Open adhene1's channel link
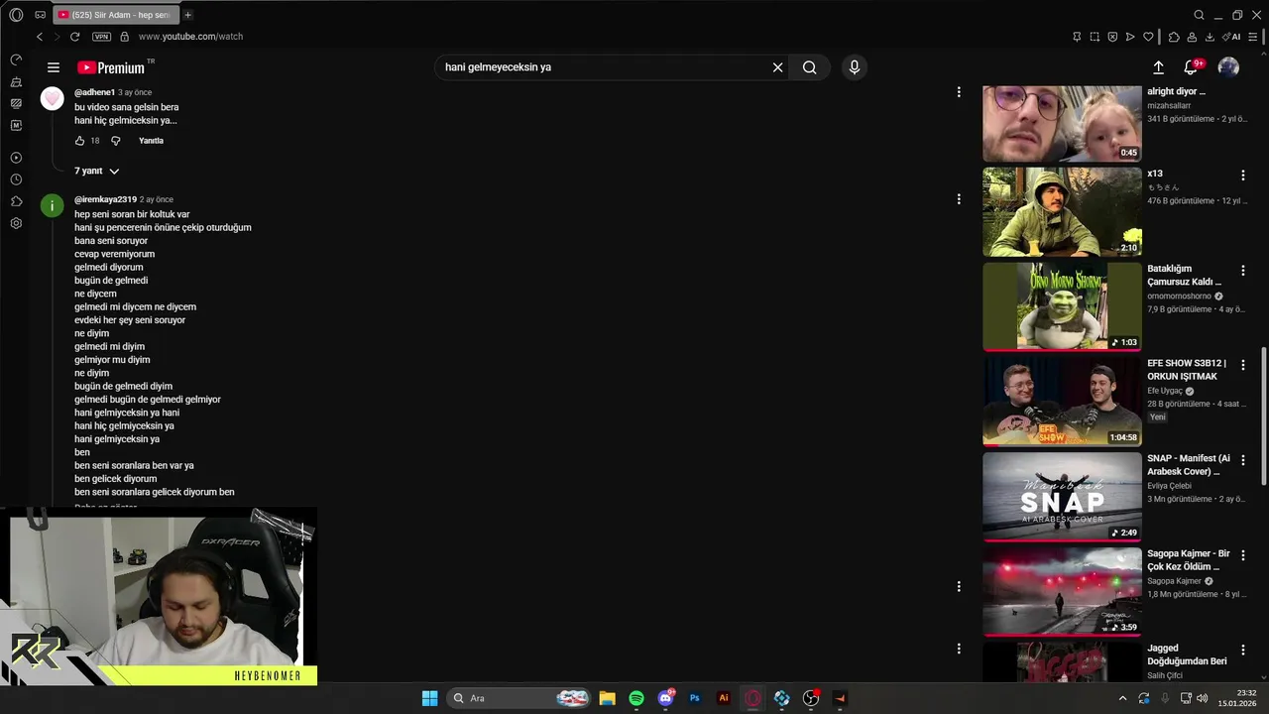The height and width of the screenshot is (714, 1269). (94, 92)
